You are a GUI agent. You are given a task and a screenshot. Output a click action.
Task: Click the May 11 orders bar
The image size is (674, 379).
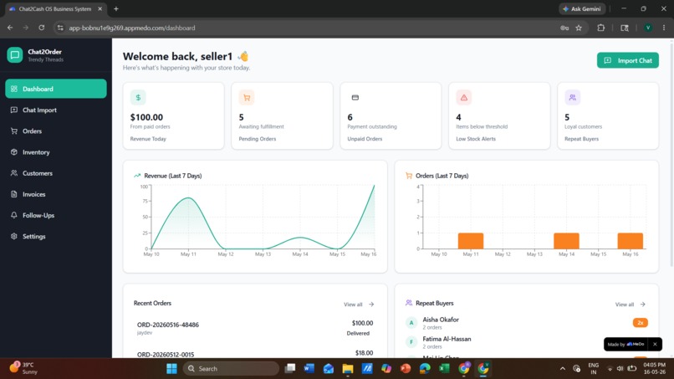[471, 241]
